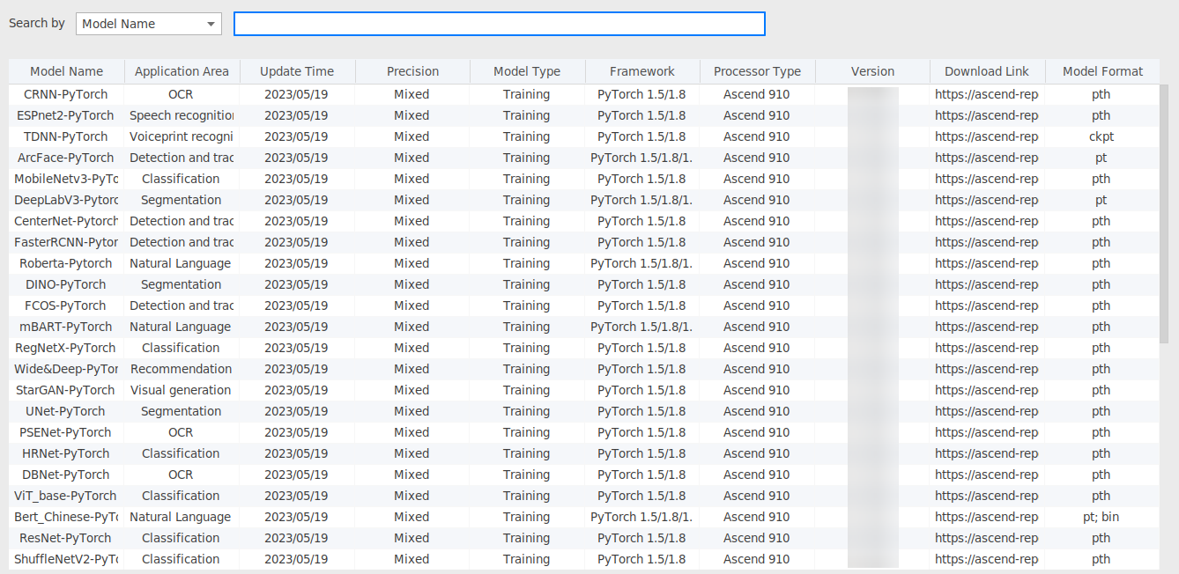The image size is (1179, 574).
Task: Open the download link for StarGAN-PyTorch
Action: tap(987, 390)
